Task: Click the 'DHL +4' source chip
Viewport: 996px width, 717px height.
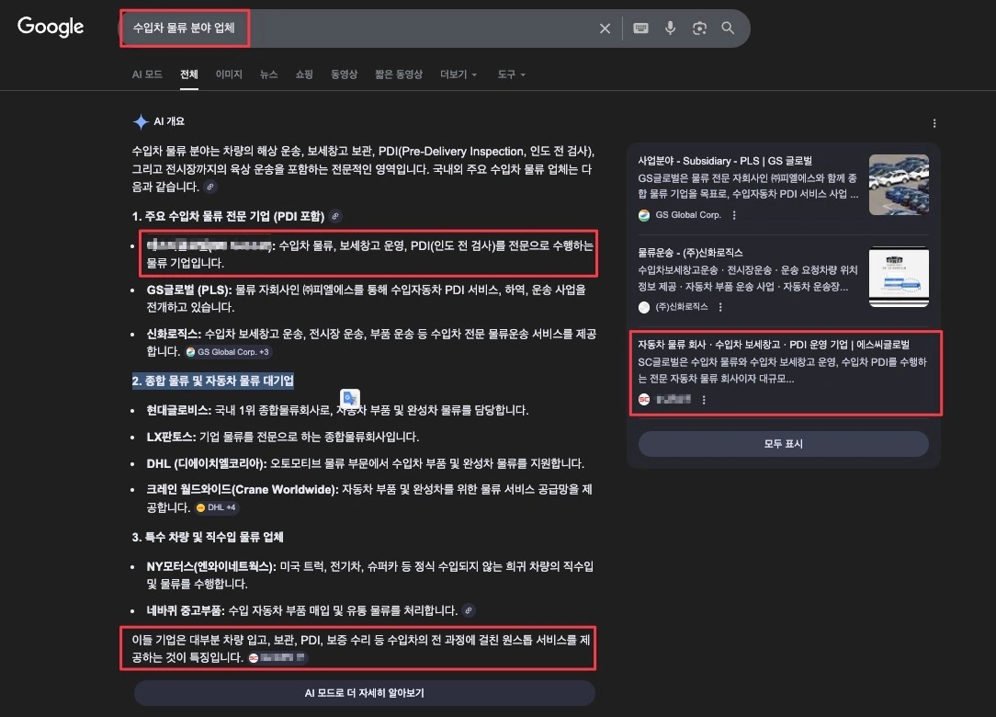Action: (x=217, y=506)
